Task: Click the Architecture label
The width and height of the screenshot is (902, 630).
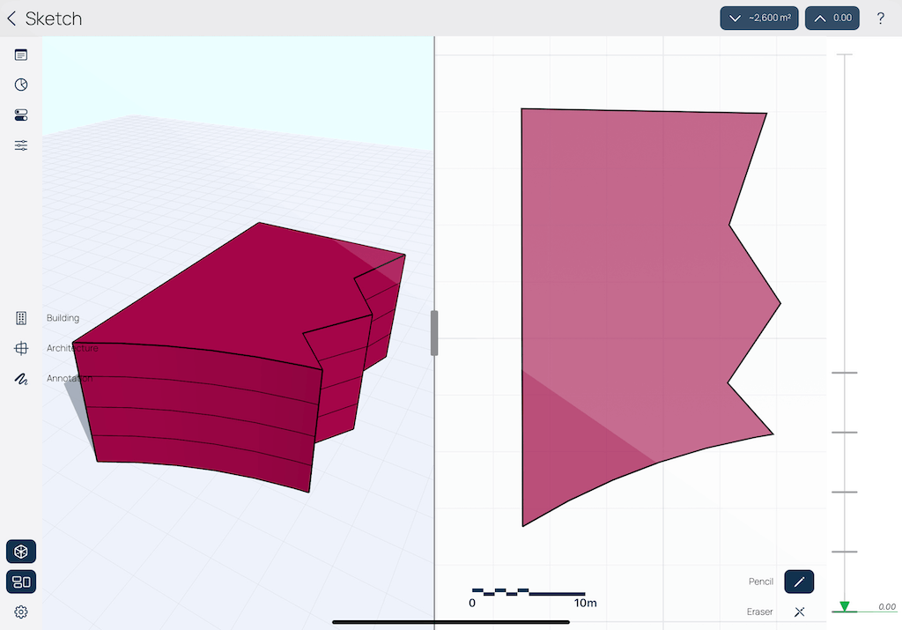Action: [x=72, y=348]
